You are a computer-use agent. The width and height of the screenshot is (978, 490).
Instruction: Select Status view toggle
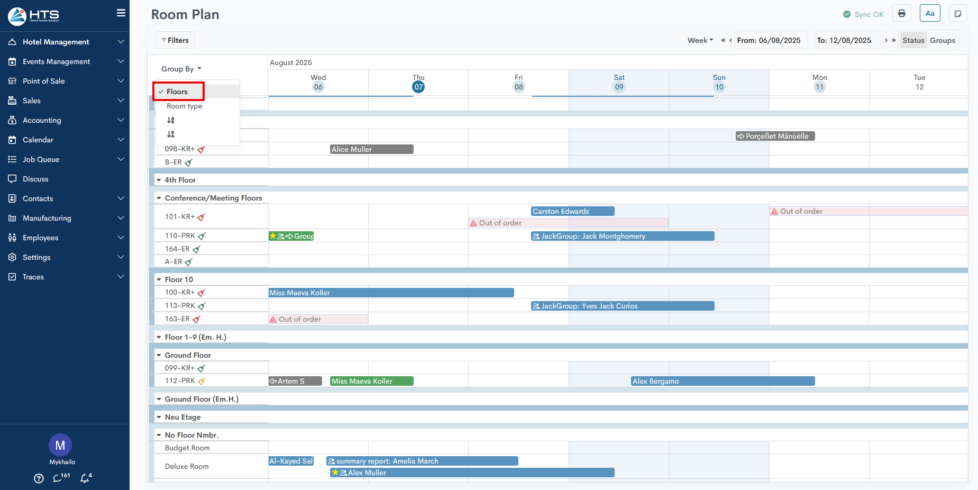pyautogui.click(x=913, y=40)
